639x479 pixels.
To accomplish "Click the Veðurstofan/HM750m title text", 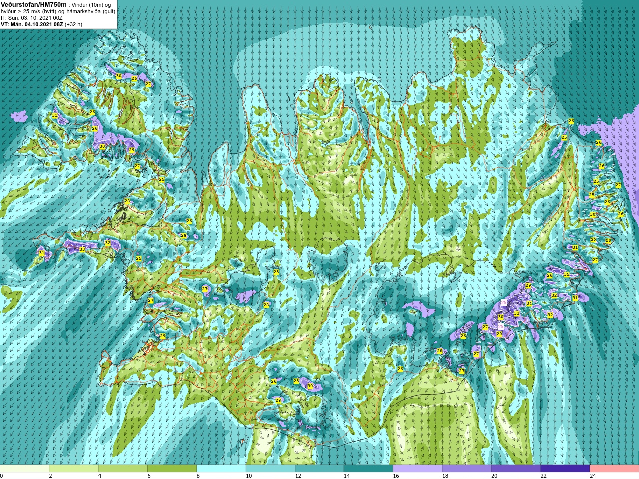I will (x=34, y=4).
